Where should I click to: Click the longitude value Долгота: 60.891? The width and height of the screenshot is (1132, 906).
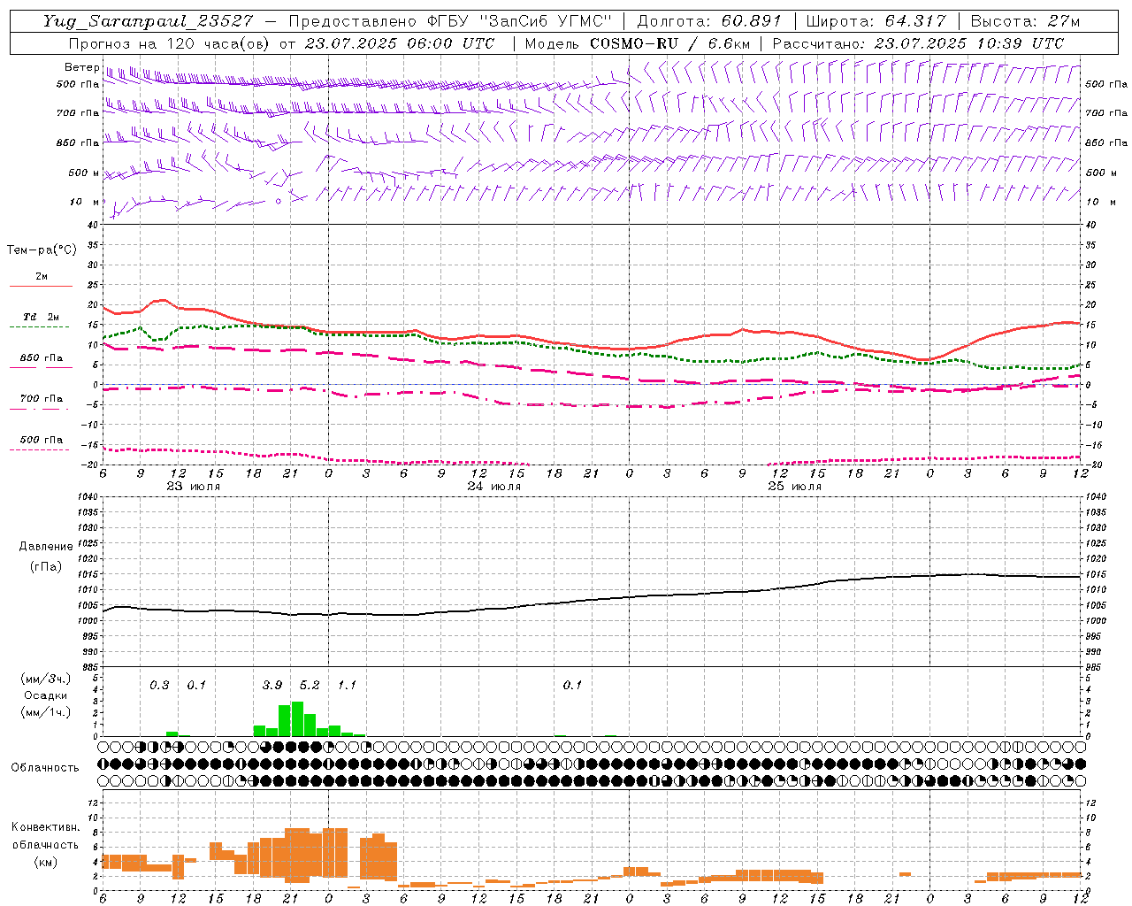[x=708, y=21]
